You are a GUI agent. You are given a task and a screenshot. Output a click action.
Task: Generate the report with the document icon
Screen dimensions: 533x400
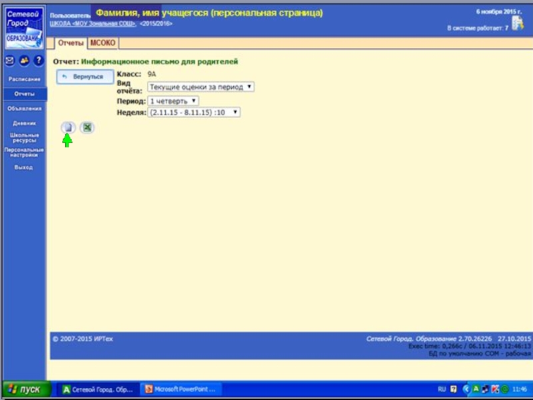click(x=68, y=127)
